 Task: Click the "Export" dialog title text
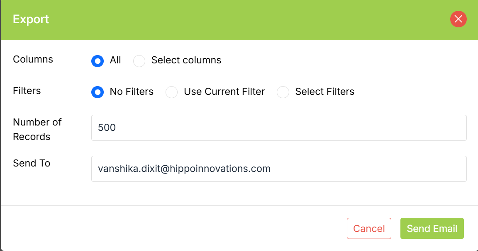point(31,19)
